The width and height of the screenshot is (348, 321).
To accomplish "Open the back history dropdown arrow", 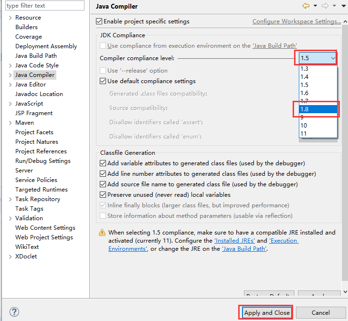I will (x=315, y=6).
